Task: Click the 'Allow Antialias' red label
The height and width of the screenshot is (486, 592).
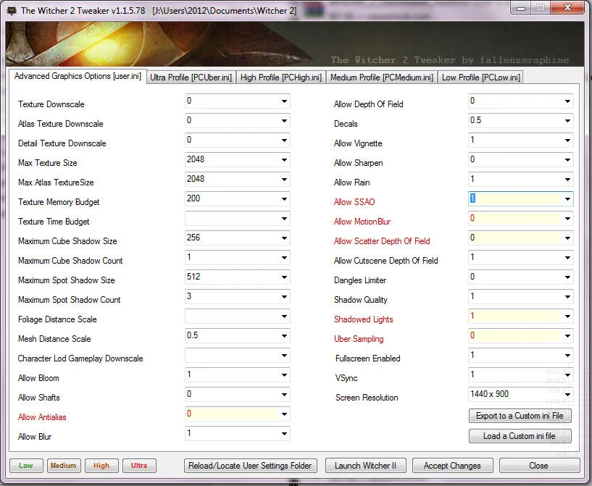Action: pos(42,417)
